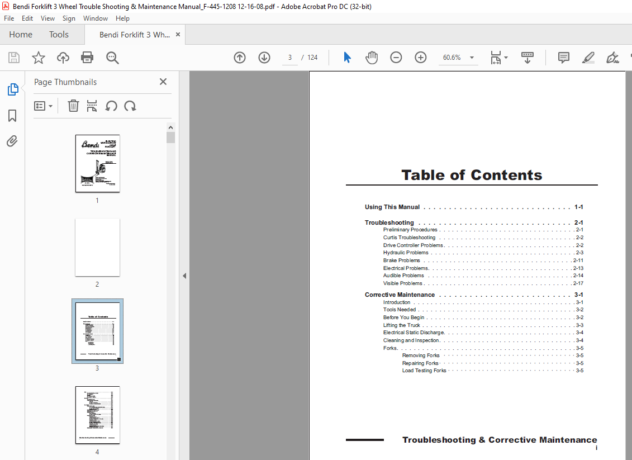Collapse the navigation pane arrow
Viewport: 632px width, 460px height.
[x=184, y=276]
